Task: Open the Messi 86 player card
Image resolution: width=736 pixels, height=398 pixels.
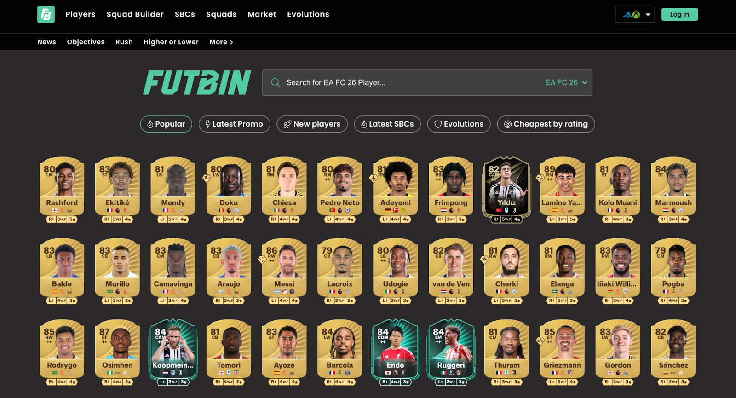Action: (284, 271)
